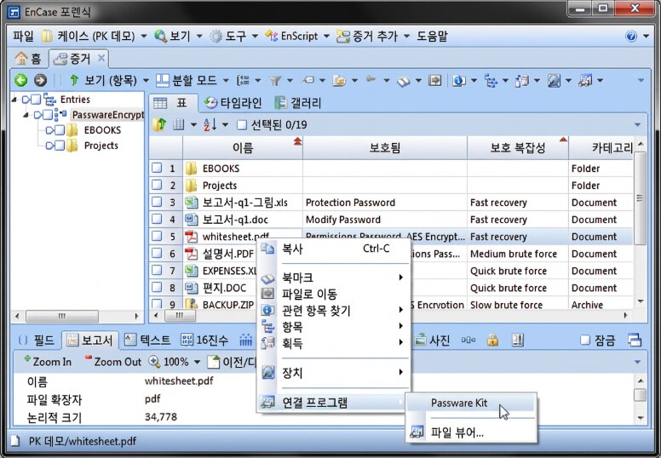The width and height of the screenshot is (661, 458).
Task: Click the filter funnel toolbar icon
Action: [275, 80]
